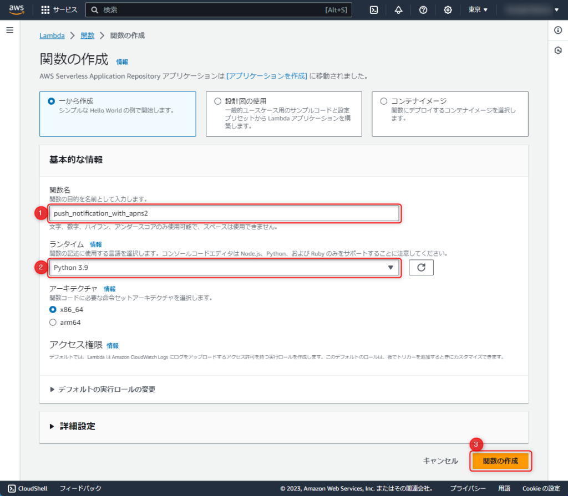Click the 関数の作成 breadcrumb text
The width and height of the screenshot is (568, 496).
click(128, 35)
